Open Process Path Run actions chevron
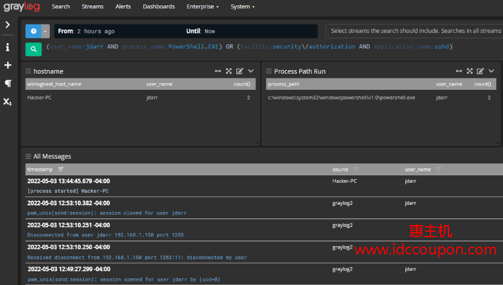Image resolution: width=503 pixels, height=285 pixels. click(492, 71)
